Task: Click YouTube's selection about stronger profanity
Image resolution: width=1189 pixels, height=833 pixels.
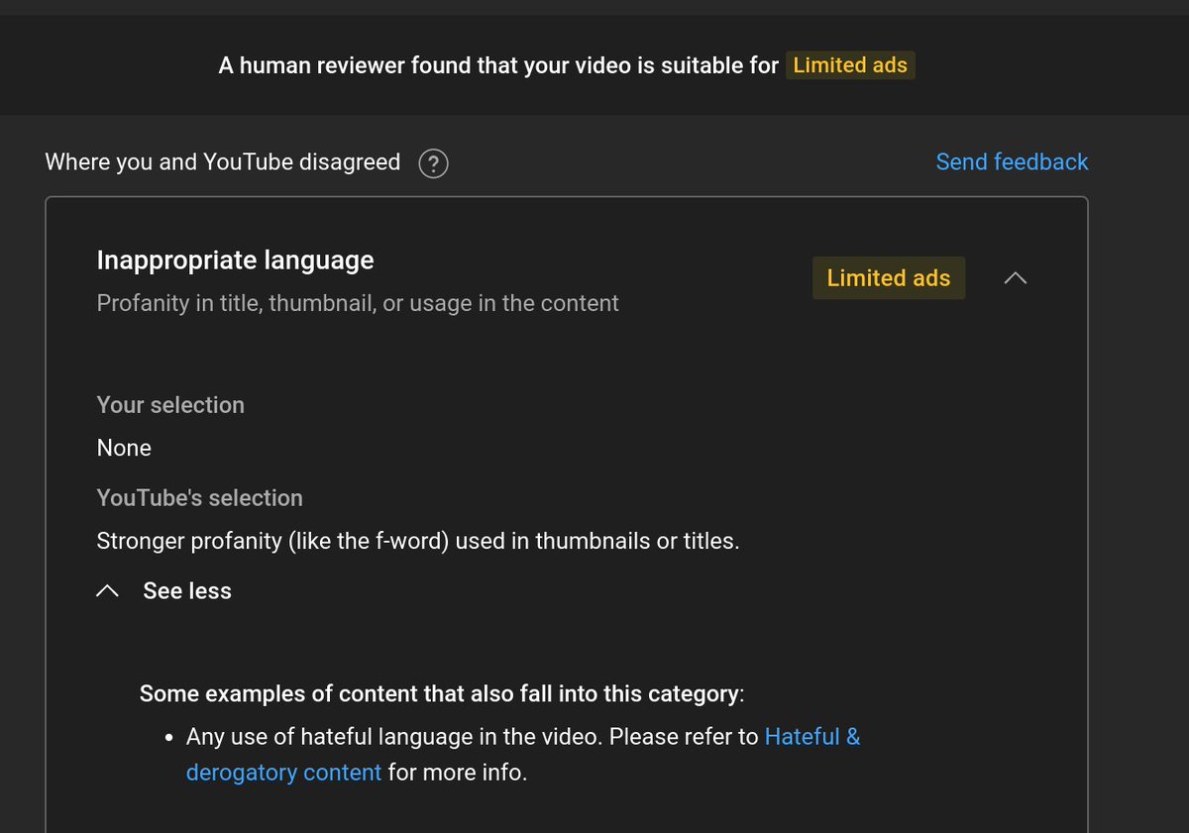Action: click(416, 540)
